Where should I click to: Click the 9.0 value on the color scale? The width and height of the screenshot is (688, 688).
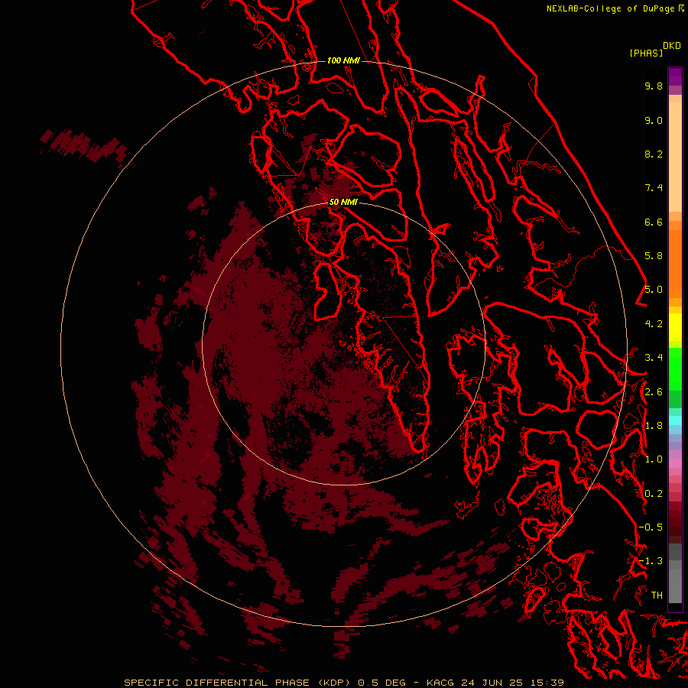click(654, 120)
